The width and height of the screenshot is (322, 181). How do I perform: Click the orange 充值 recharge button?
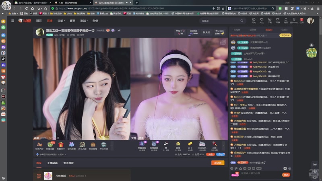tap(210, 154)
